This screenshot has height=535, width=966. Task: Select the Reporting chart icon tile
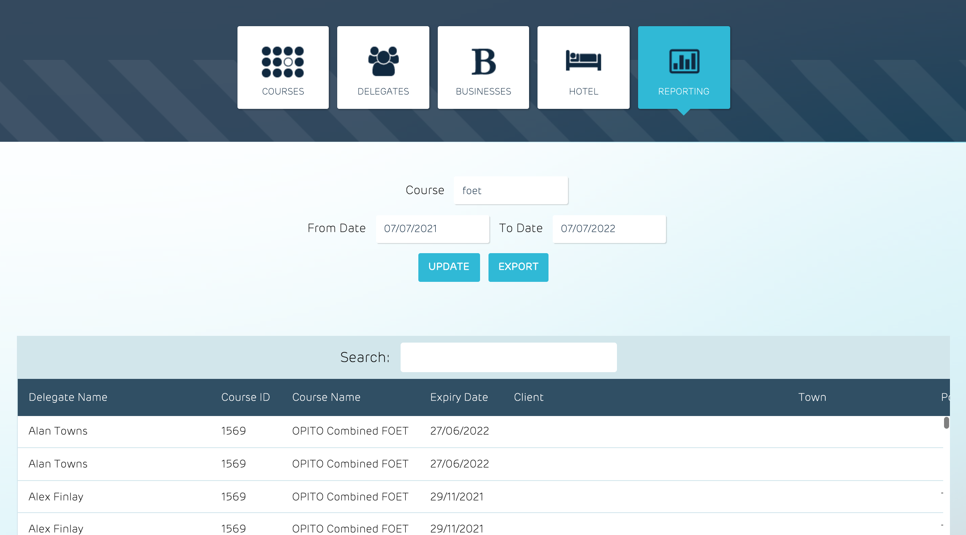683,68
